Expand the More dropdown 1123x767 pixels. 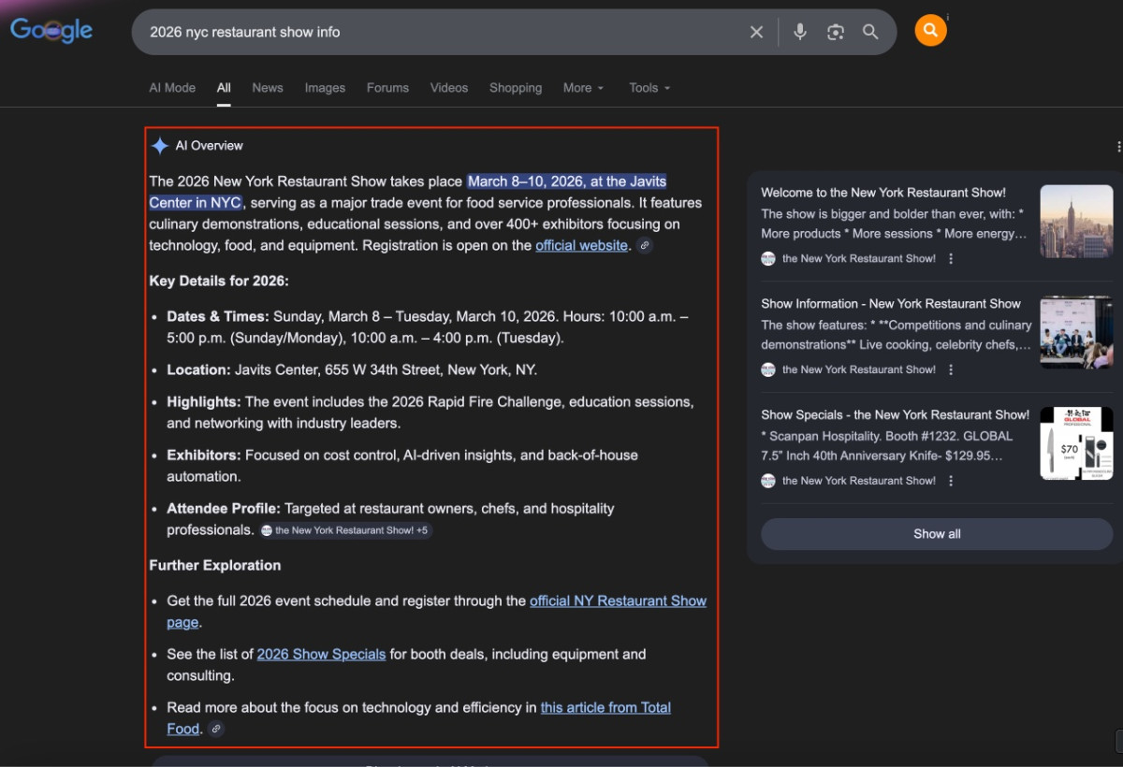click(583, 88)
